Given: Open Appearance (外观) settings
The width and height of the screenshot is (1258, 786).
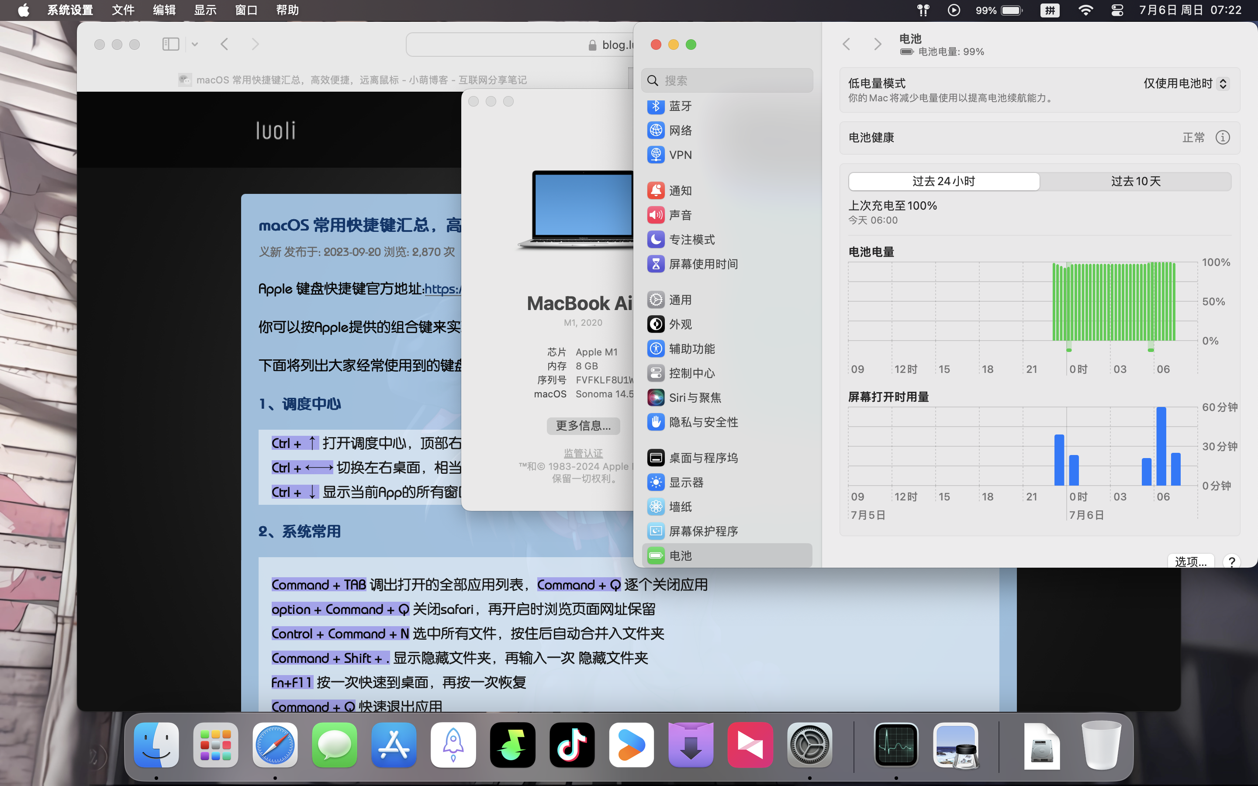Looking at the screenshot, I should tap(727, 324).
